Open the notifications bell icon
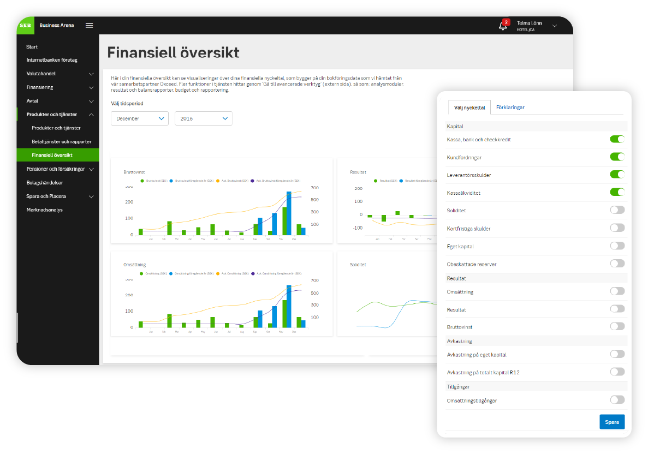This screenshot has width=648, height=454. click(x=503, y=26)
